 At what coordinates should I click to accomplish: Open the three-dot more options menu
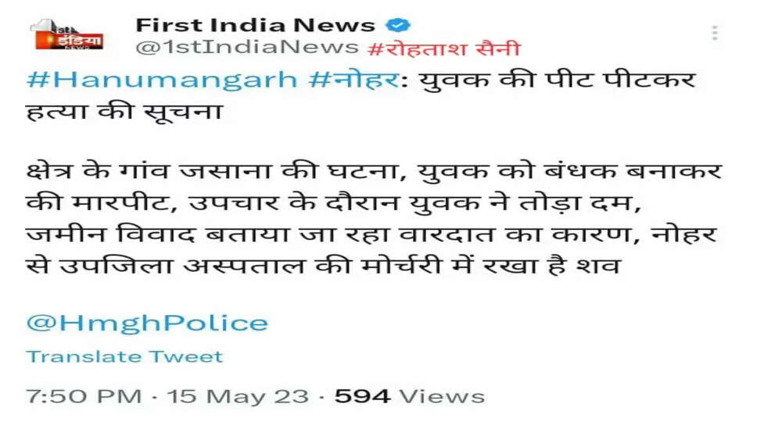(x=715, y=33)
